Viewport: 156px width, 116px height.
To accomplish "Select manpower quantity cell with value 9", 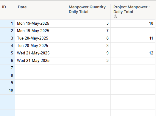I will (88, 54).
